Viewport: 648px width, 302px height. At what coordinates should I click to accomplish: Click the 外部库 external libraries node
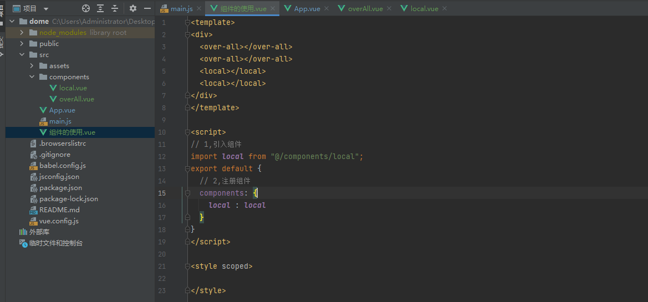click(x=39, y=232)
